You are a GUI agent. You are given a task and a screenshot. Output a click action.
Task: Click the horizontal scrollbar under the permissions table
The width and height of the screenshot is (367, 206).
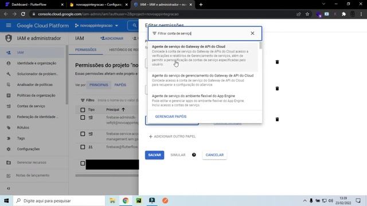click(107, 176)
